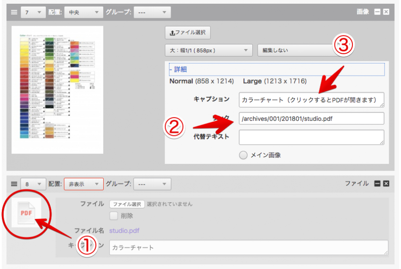Open the studio.pdf file name link

pyautogui.click(x=124, y=230)
